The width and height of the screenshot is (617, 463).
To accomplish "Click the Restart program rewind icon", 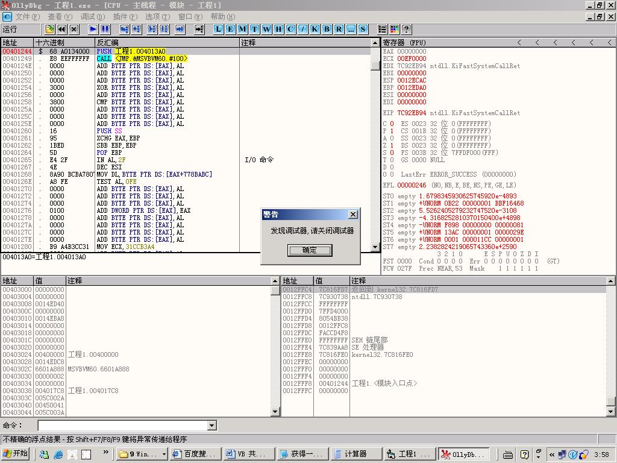I will tap(62, 29).
